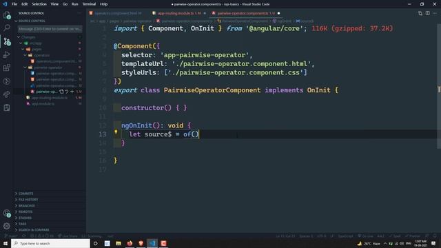The height and width of the screenshot is (248, 441).
Task: Open the File Explorer taskbar icon
Action: (x=119, y=243)
